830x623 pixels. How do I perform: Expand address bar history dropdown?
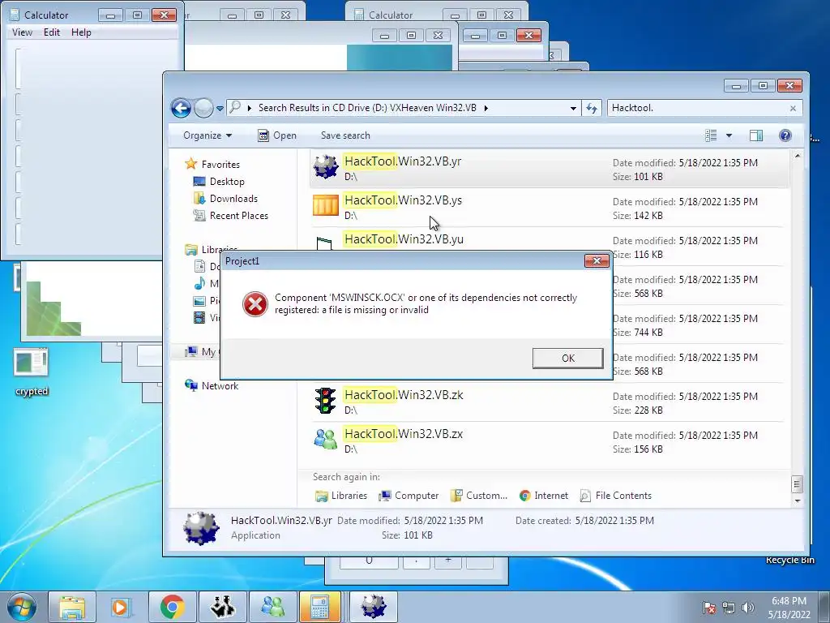pyautogui.click(x=573, y=108)
